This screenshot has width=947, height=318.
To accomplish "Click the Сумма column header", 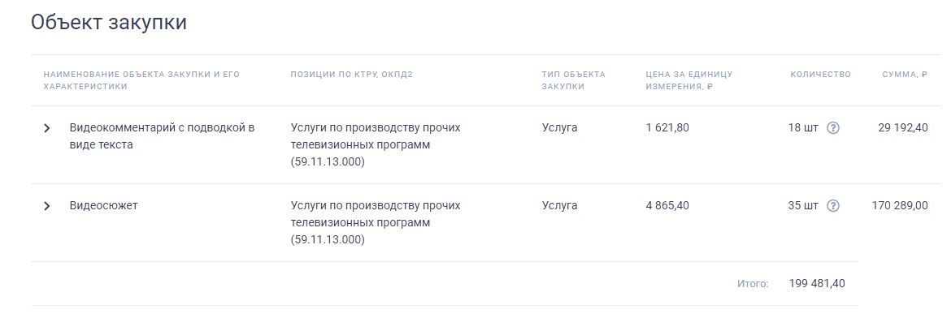I will (905, 74).
